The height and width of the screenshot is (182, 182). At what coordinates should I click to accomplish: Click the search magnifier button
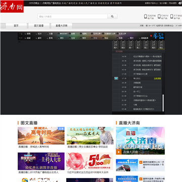click(x=112, y=17)
